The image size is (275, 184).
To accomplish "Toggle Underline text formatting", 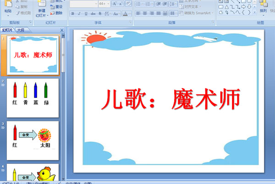I will coord(86,14).
